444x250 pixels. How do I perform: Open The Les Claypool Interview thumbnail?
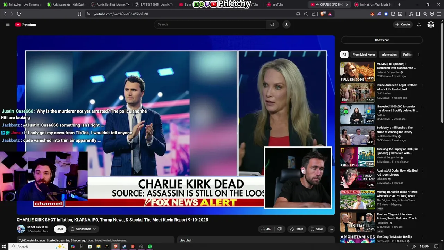[x=357, y=222]
